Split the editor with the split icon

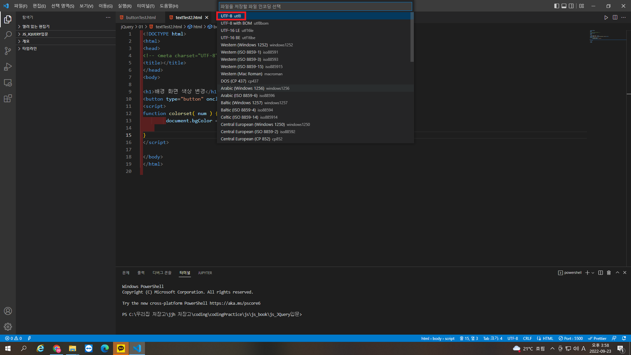(x=615, y=17)
